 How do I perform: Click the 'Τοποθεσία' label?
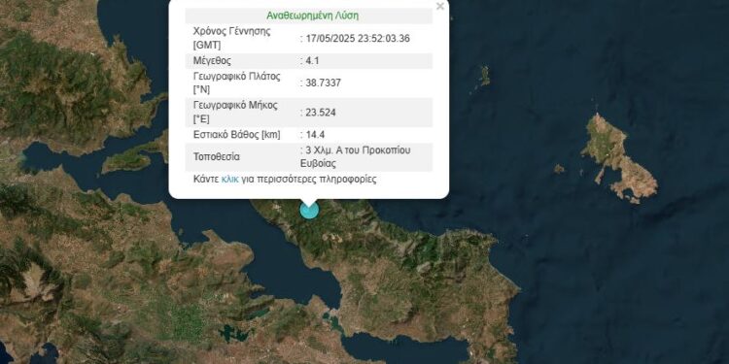(x=216, y=157)
